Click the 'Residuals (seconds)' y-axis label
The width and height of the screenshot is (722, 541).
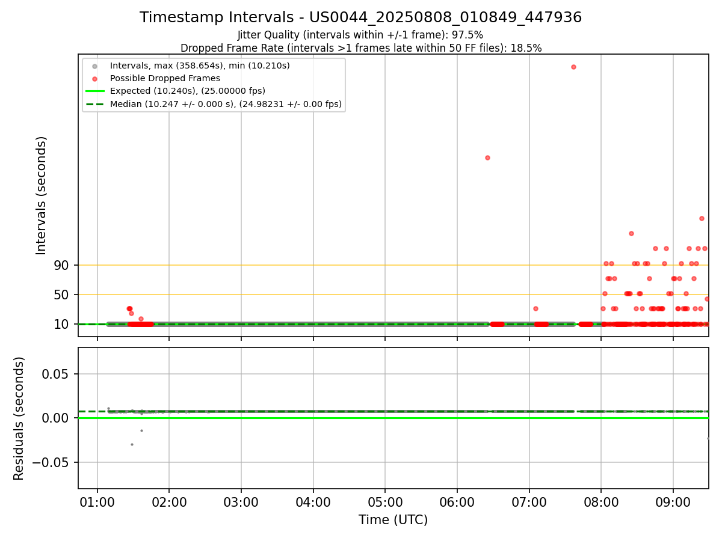(x=19, y=418)
